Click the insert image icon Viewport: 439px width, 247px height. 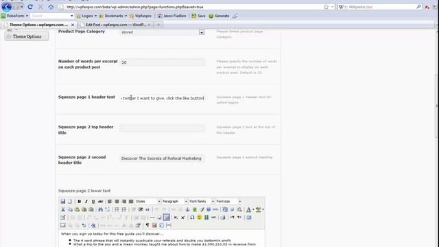coord(195,209)
